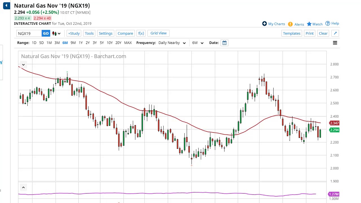361x203 pixels.
Task: Open chart Settings
Action: pos(105,33)
